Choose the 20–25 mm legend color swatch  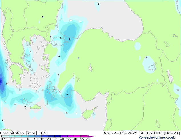(51, 136)
